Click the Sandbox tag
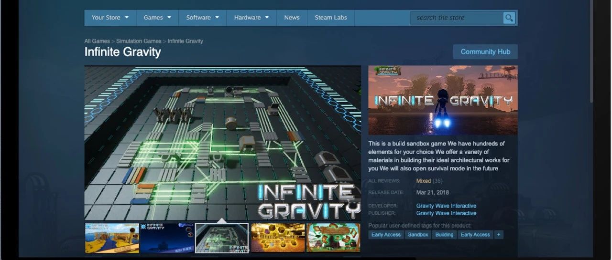The height and width of the screenshot is (260, 612). [x=418, y=235]
